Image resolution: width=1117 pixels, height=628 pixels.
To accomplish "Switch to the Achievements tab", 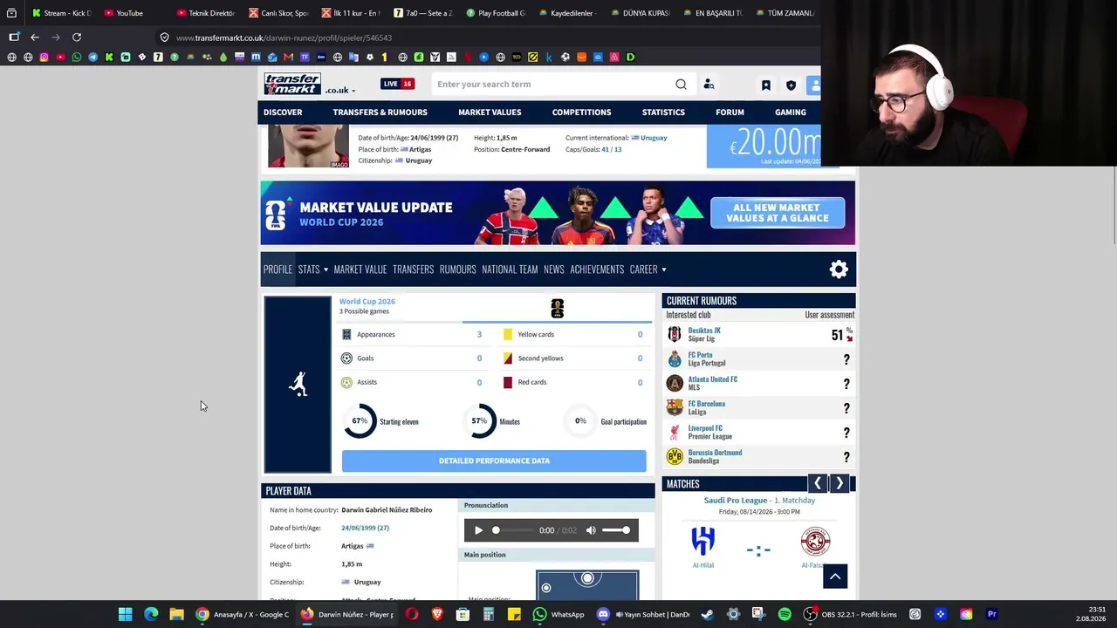I will click(597, 270).
